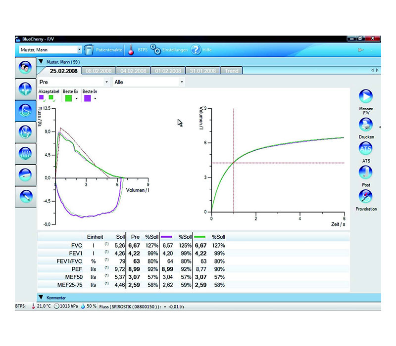Open the patient name dropdown Muster, Mann
Screen dimensions: 396x346
click(50, 50)
